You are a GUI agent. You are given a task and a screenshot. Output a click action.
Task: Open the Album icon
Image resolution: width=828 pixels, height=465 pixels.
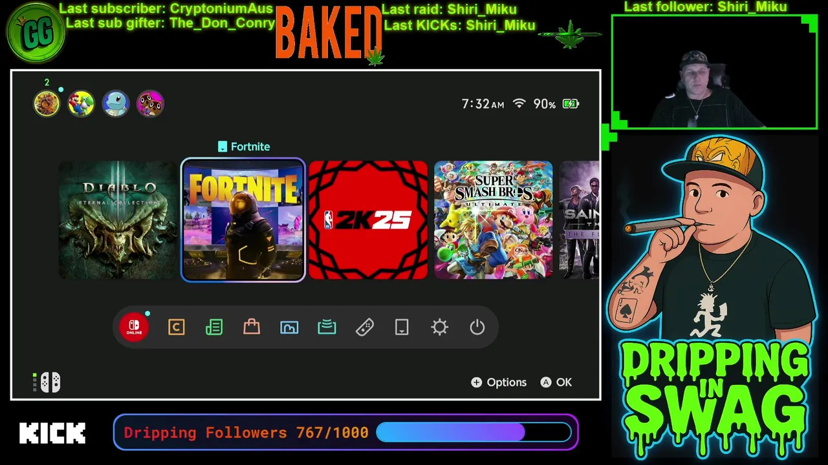pos(289,327)
